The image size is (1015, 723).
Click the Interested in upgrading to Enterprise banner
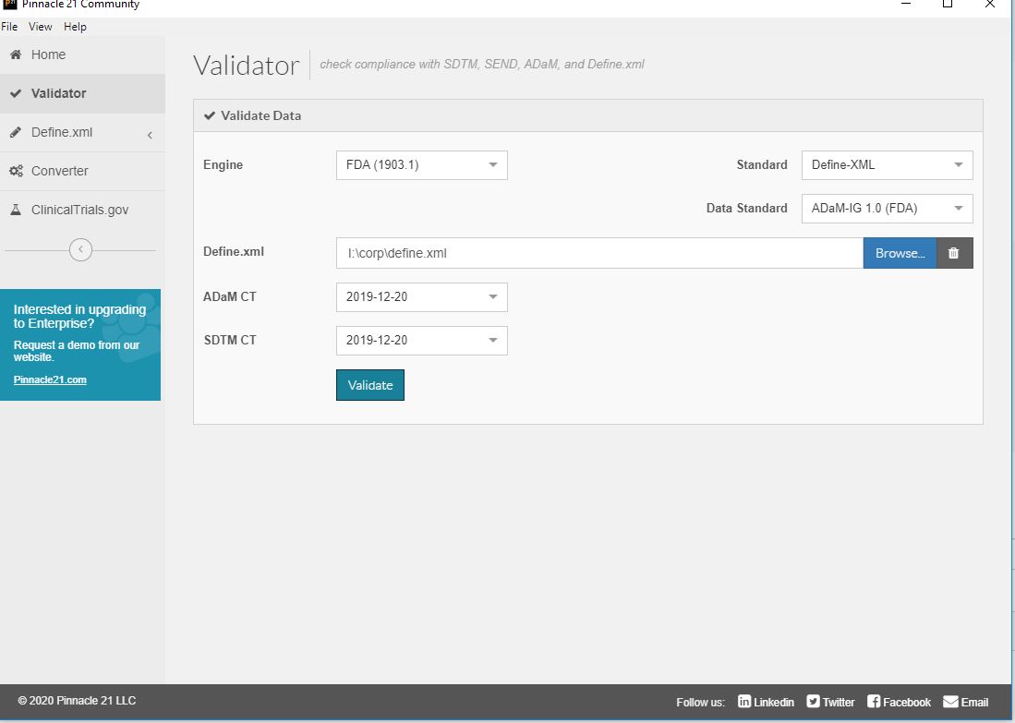80,345
